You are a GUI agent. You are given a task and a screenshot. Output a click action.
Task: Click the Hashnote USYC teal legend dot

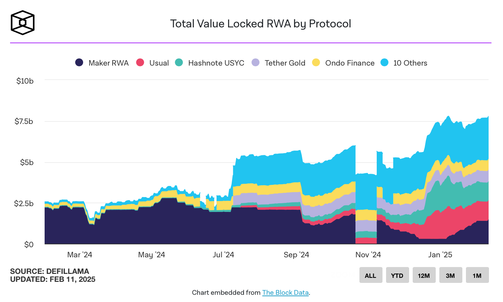tap(179, 63)
